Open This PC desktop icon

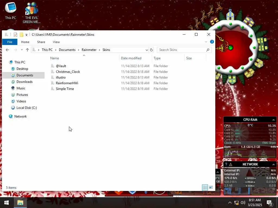click(x=11, y=11)
